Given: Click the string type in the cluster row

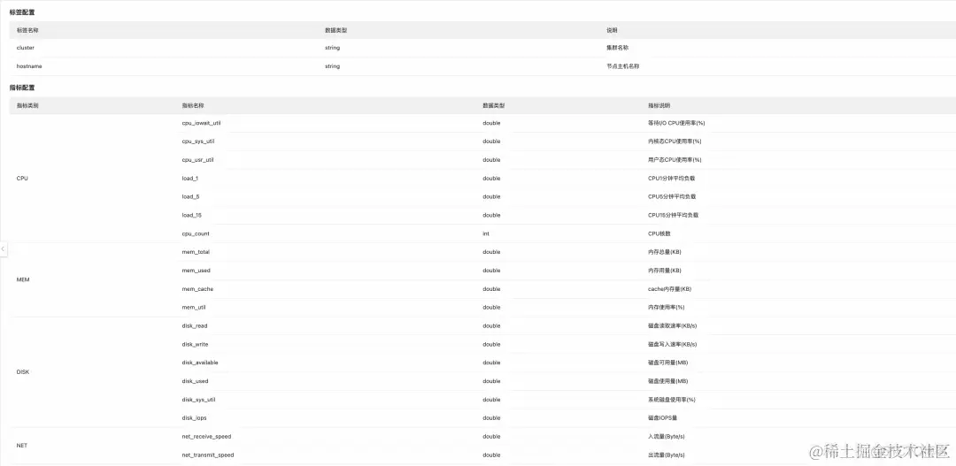Looking at the screenshot, I should tap(332, 48).
